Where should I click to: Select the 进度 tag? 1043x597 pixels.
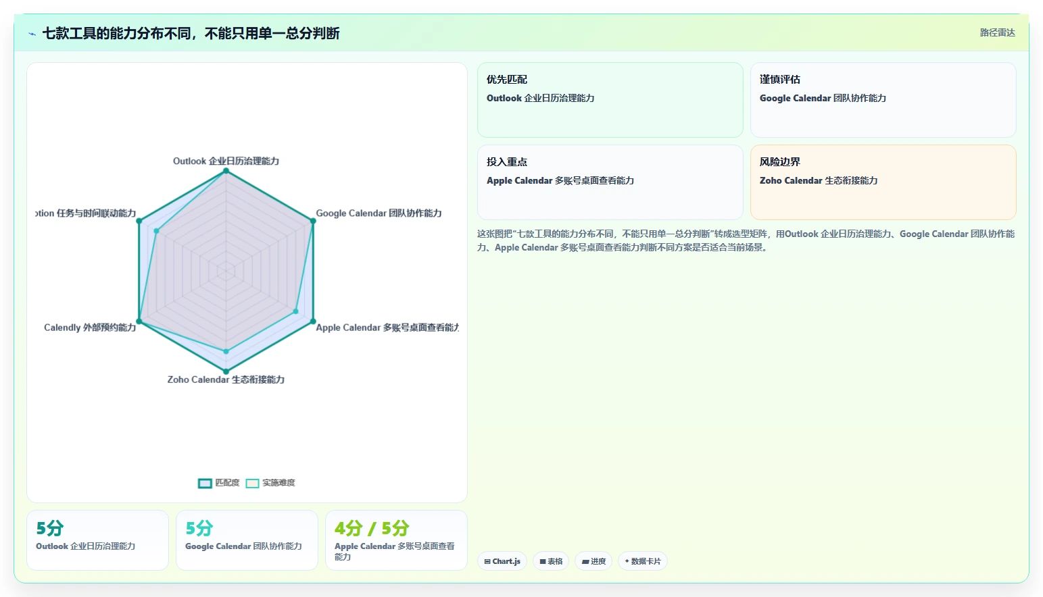point(593,561)
